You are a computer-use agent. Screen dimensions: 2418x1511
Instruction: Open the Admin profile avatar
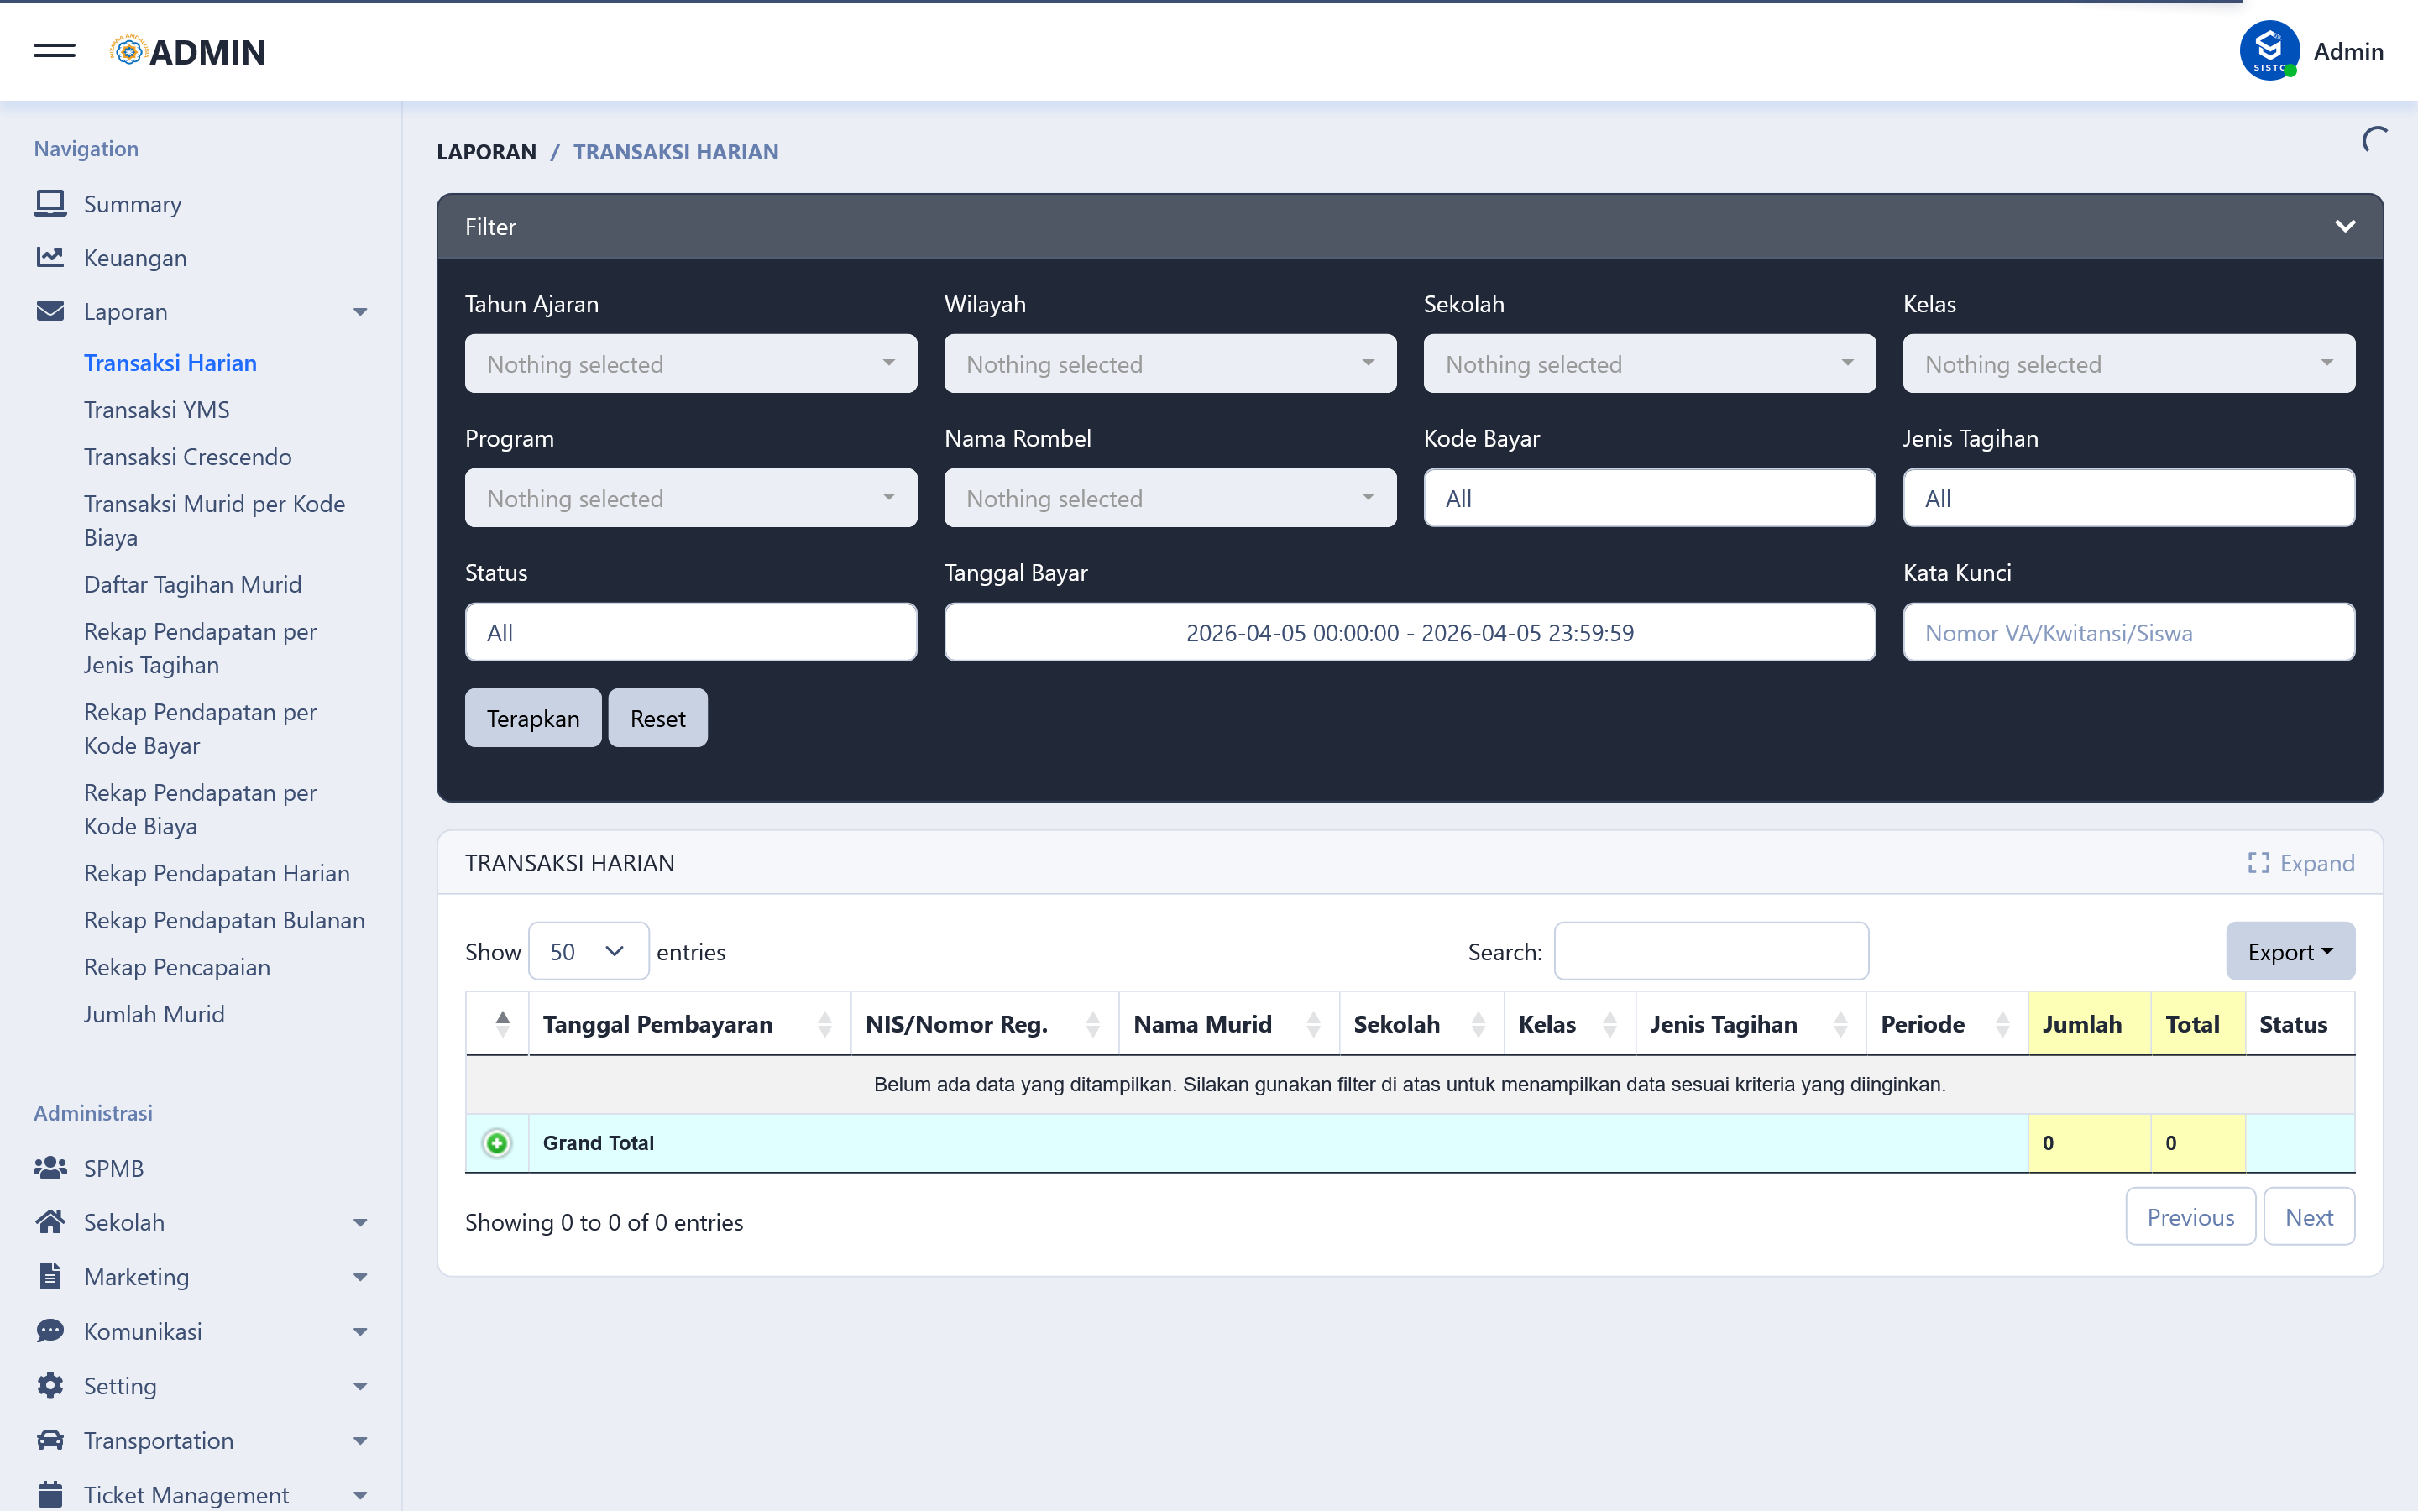[2269, 51]
